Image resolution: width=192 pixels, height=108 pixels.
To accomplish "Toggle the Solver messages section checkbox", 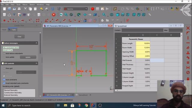I will click(3, 43).
